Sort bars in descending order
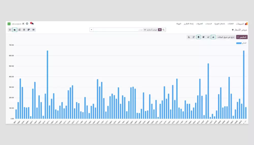This screenshot has height=145, width=254. coord(194,37)
